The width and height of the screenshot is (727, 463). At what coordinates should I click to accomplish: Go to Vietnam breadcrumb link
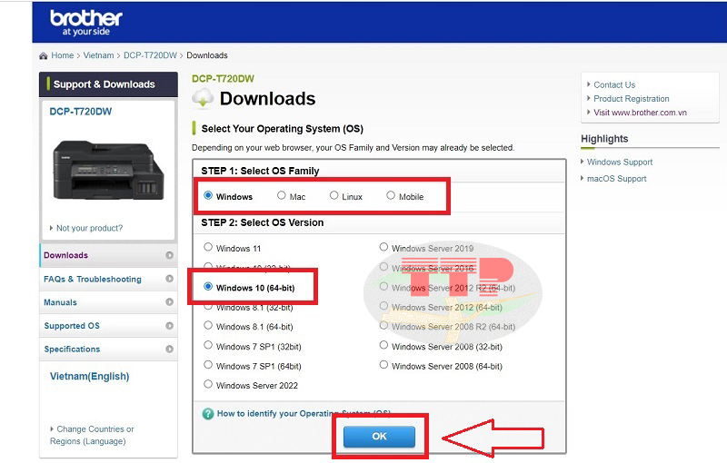(98, 55)
